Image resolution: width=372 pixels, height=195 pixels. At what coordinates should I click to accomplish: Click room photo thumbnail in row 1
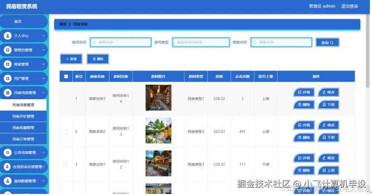pyautogui.click(x=158, y=98)
